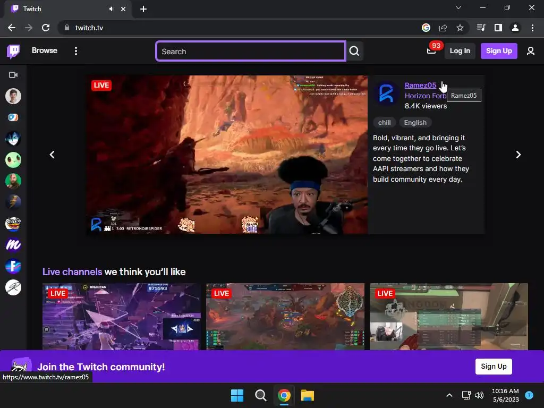Expand the system tray hidden icons chevron

click(x=449, y=395)
